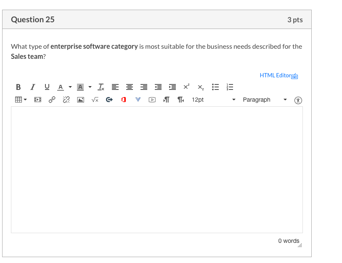
Task: Decrease indent (outdent) icon
Action: (x=158, y=87)
